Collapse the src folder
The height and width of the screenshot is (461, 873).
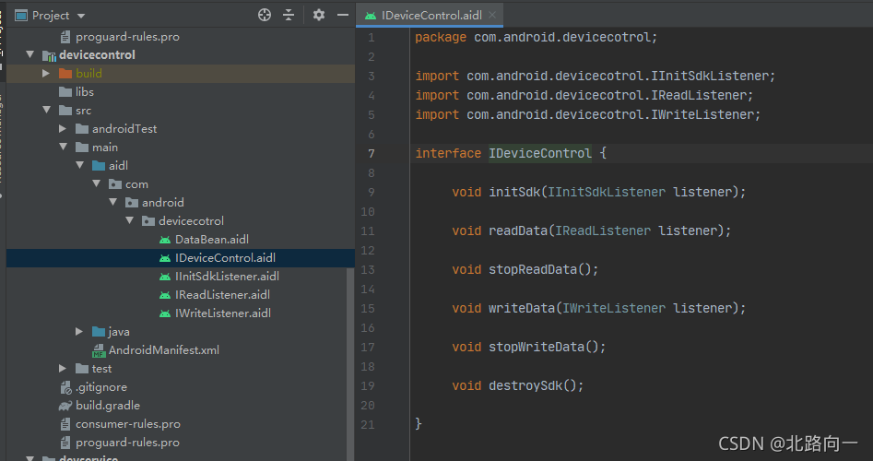click(47, 110)
